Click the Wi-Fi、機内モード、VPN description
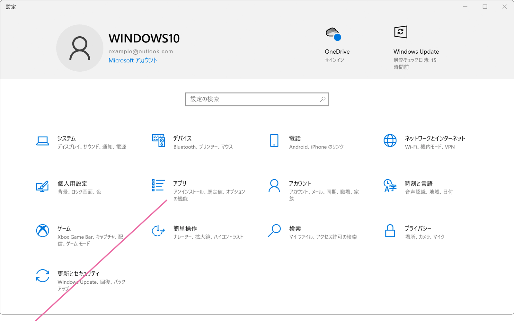Image resolution: width=514 pixels, height=321 pixels. pos(430,147)
